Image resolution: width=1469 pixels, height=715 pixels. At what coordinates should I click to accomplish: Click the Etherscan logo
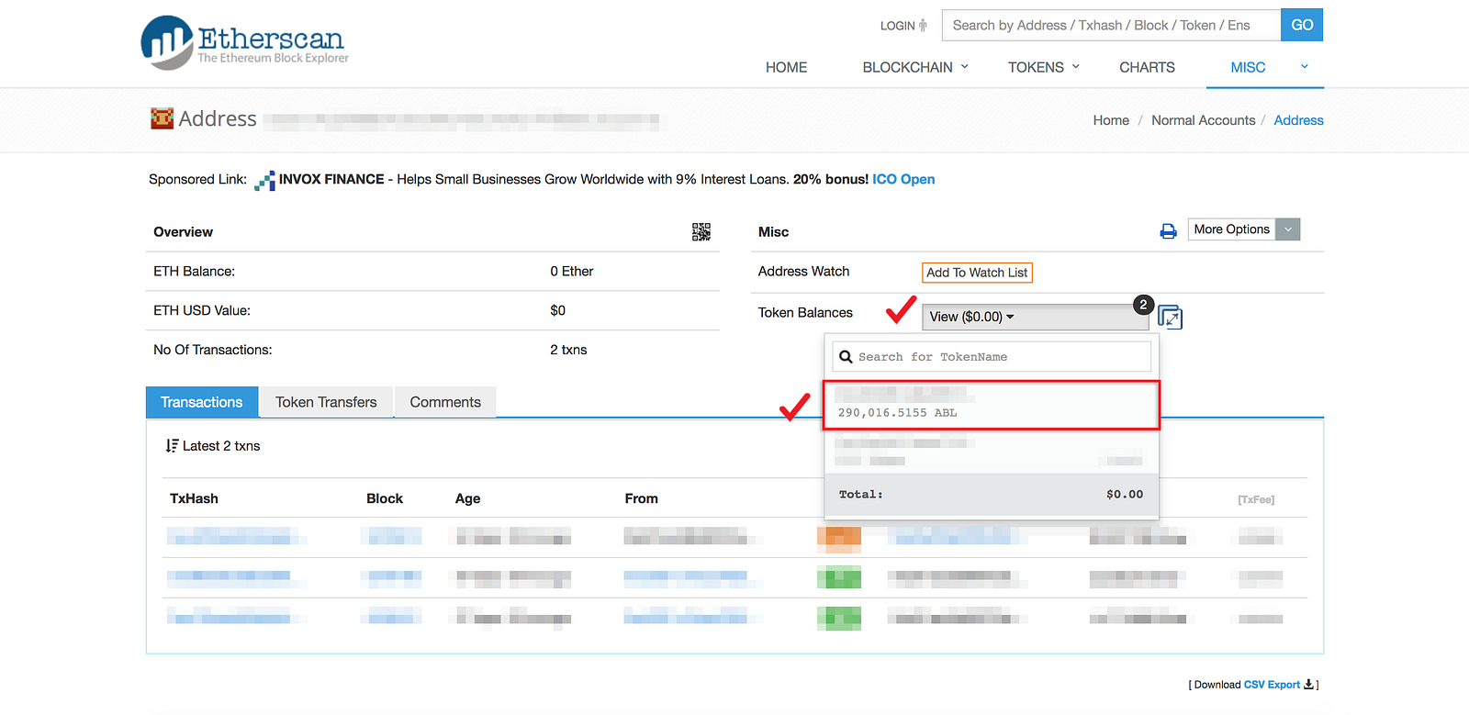(245, 42)
